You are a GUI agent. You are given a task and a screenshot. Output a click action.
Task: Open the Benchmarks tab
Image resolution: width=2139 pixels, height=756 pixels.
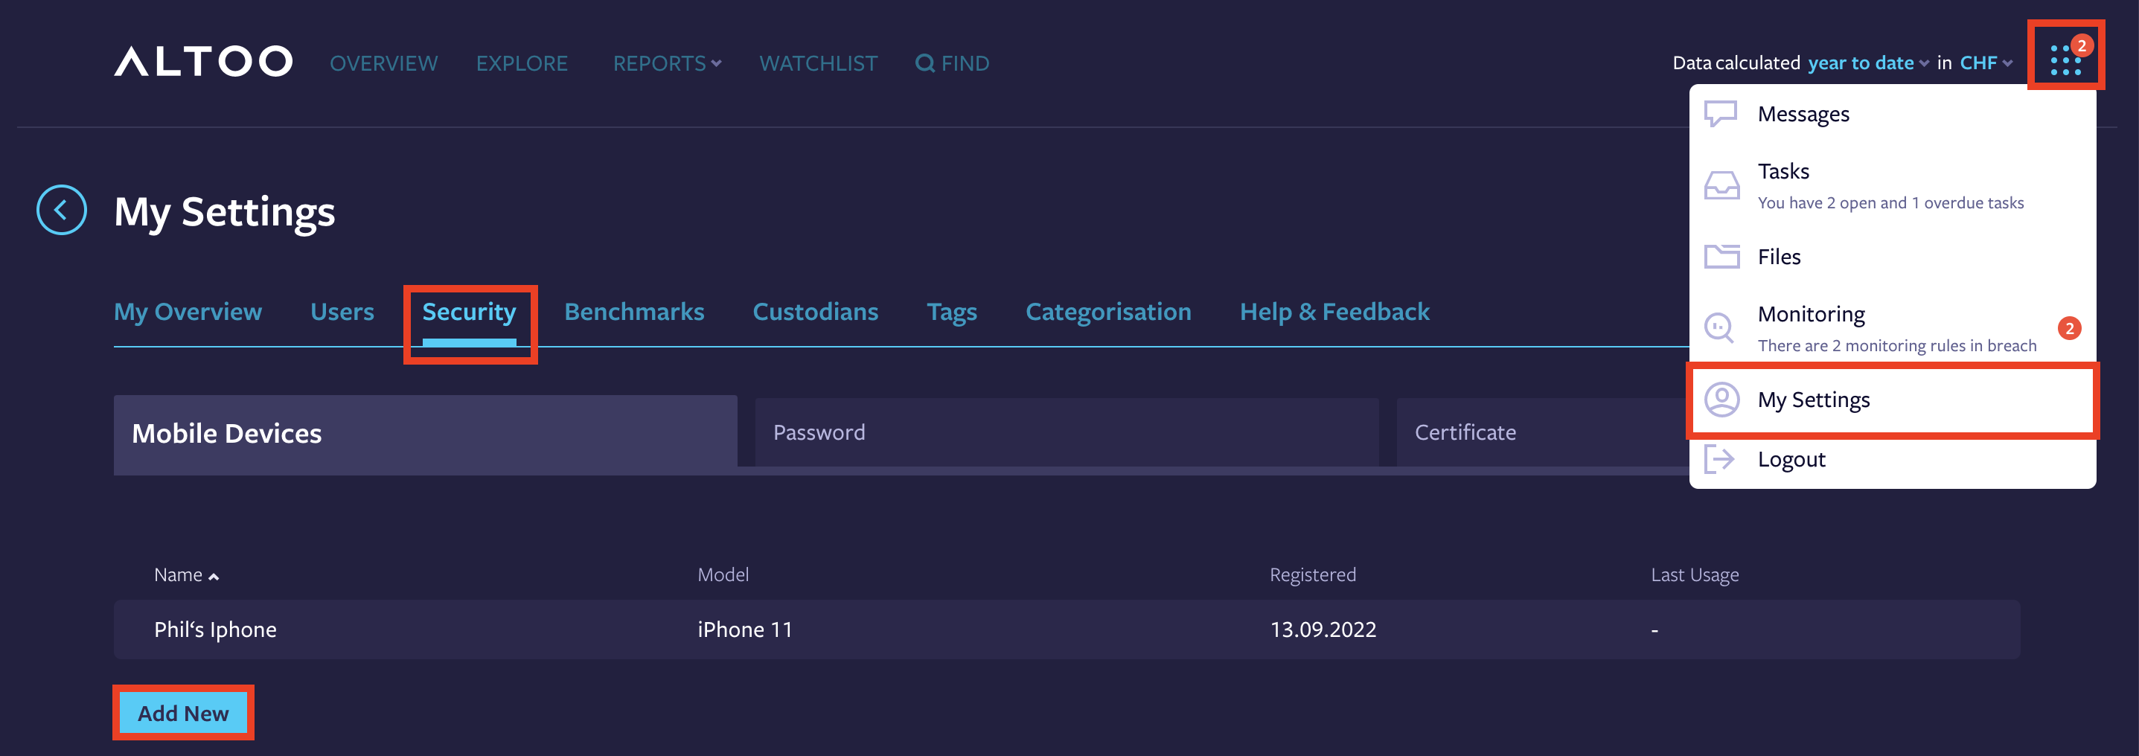click(634, 312)
